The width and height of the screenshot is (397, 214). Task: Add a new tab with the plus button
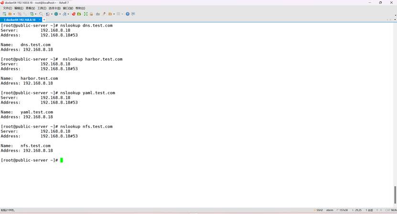point(44,20)
